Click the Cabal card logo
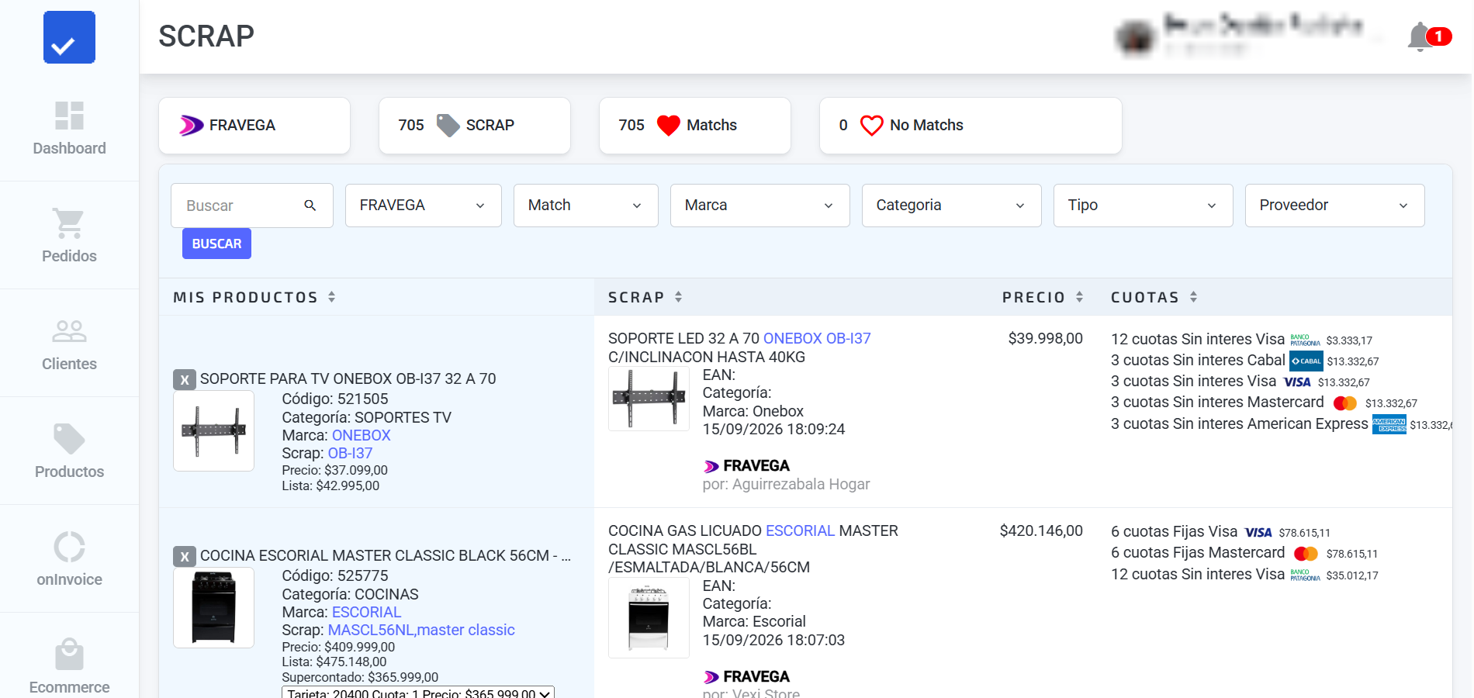The image size is (1474, 698). coord(1306,361)
